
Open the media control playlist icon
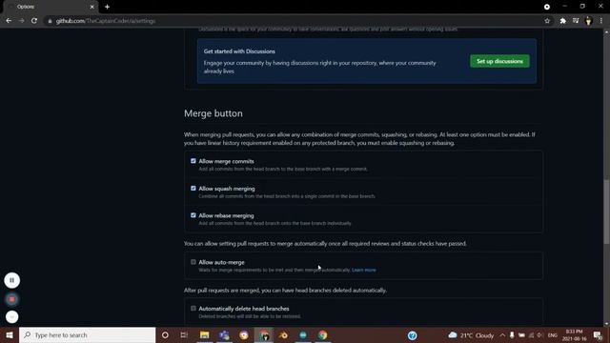pyautogui.click(x=576, y=21)
